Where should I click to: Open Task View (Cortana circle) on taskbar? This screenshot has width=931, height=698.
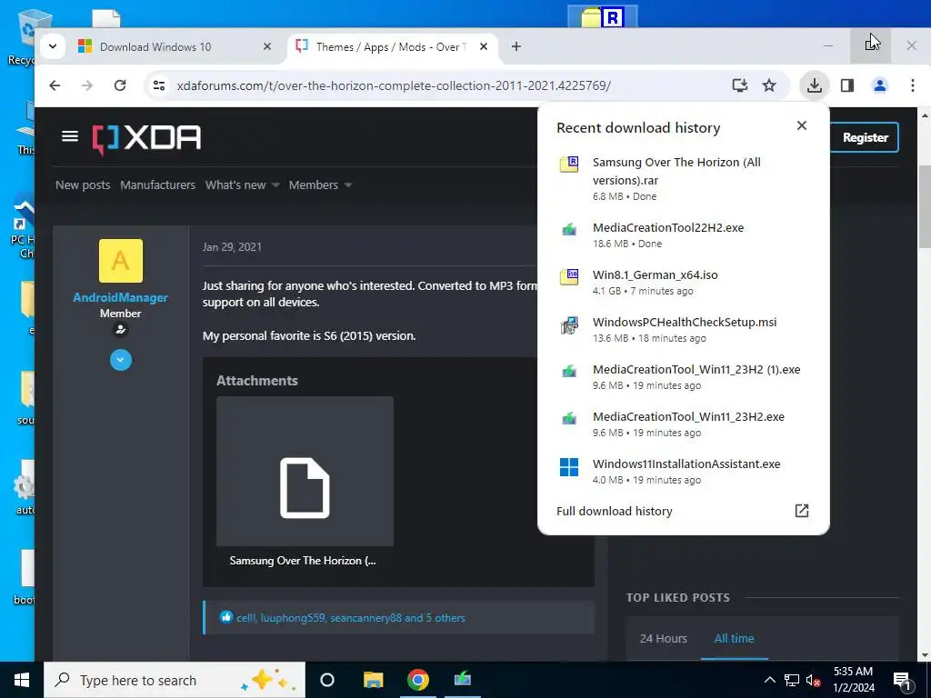[327, 680]
